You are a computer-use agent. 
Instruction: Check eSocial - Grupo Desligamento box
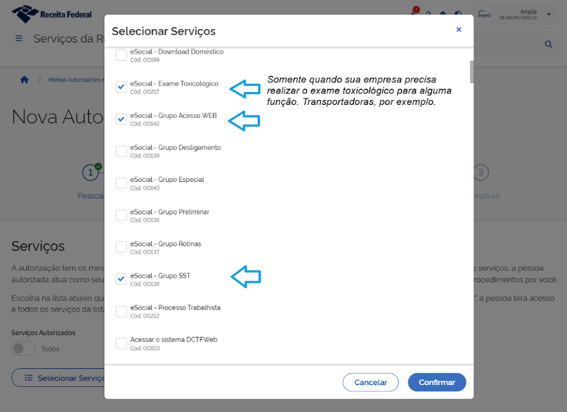[121, 151]
